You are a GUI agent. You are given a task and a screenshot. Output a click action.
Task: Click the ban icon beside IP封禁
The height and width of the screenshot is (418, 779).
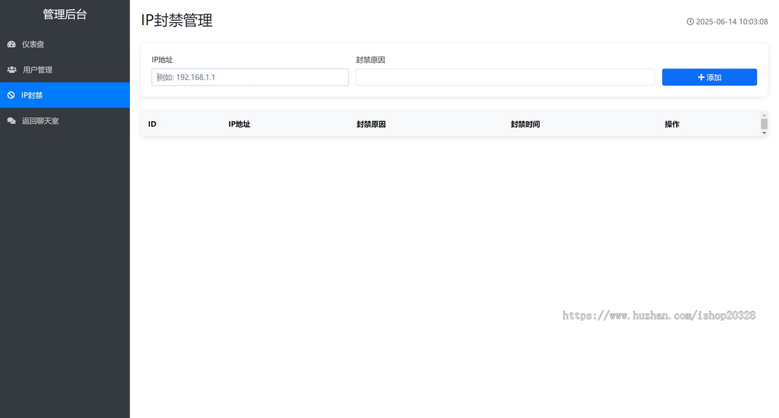[11, 95]
